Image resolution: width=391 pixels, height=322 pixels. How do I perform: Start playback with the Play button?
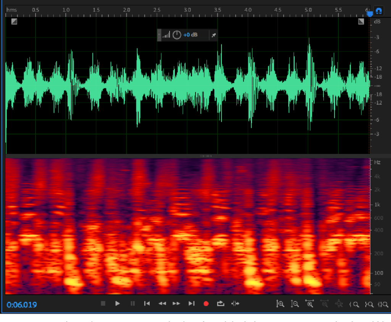[x=118, y=303]
